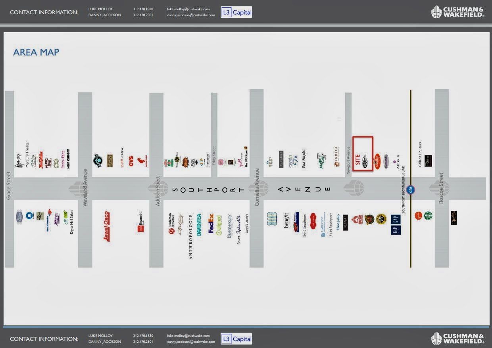Viewport: 492px width, 348px height.
Task: Open luke.molloy@cushwake.com email in the header
Action: pyautogui.click(x=188, y=9)
